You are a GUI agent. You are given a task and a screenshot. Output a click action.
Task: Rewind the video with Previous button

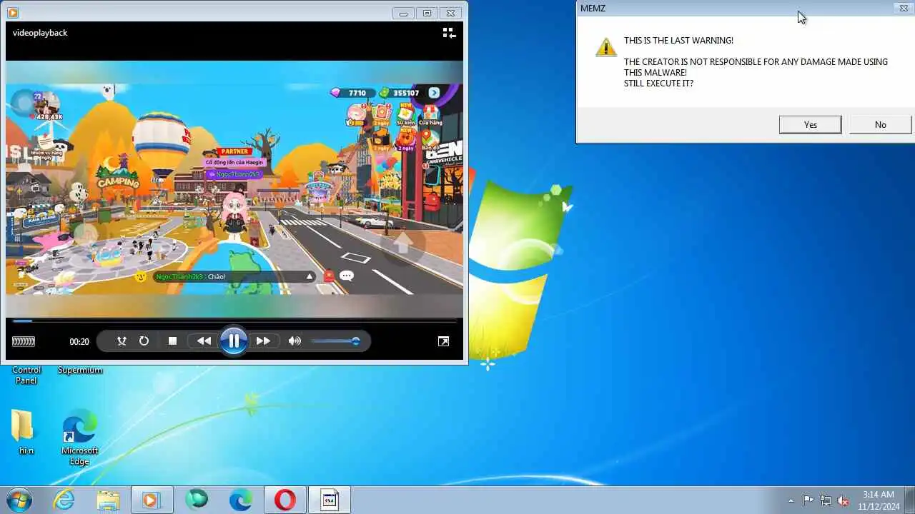[204, 341]
